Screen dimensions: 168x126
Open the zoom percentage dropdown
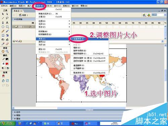(x=165, y=15)
